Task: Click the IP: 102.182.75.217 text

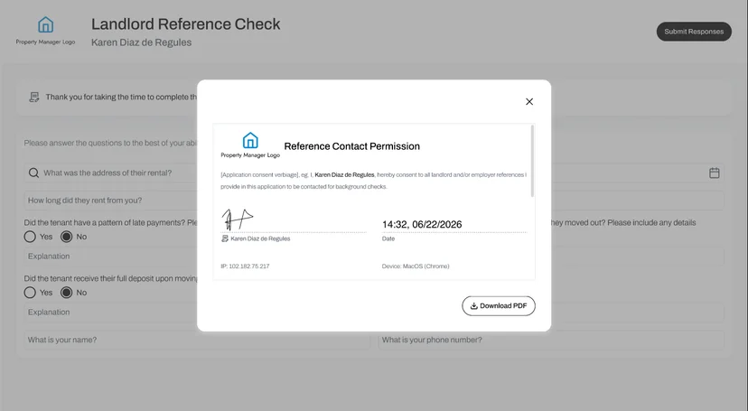Action: 245,266
